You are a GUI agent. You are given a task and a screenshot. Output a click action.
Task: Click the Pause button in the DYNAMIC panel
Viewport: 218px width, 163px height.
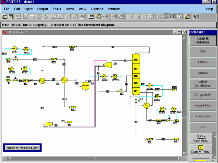[203, 62]
